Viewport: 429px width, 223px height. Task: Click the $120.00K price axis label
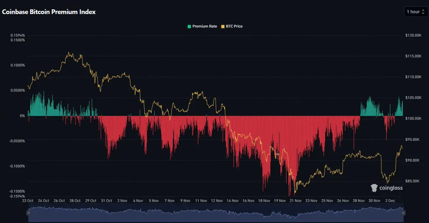[x=414, y=35]
